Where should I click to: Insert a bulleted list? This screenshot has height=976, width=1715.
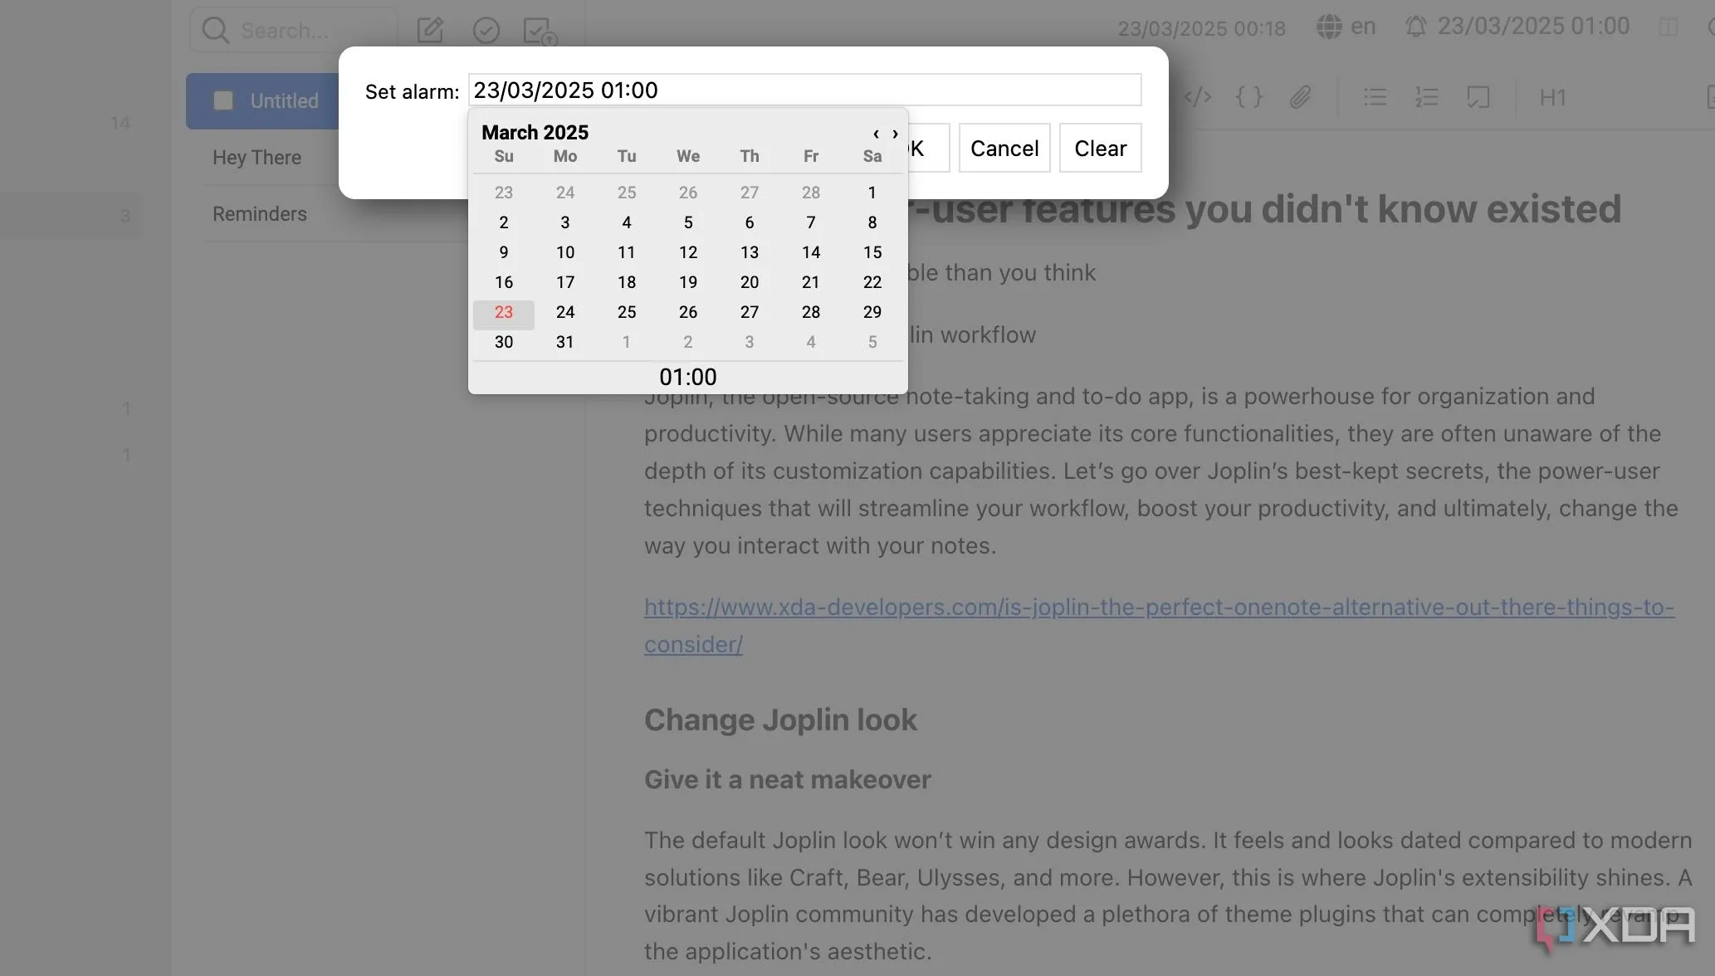tap(1375, 97)
